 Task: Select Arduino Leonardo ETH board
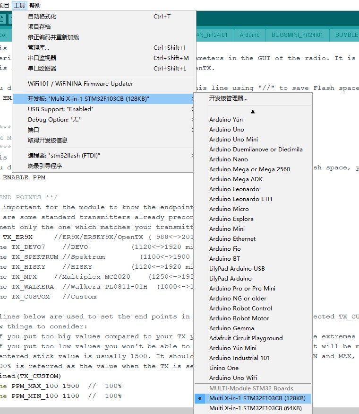[x=253, y=199]
